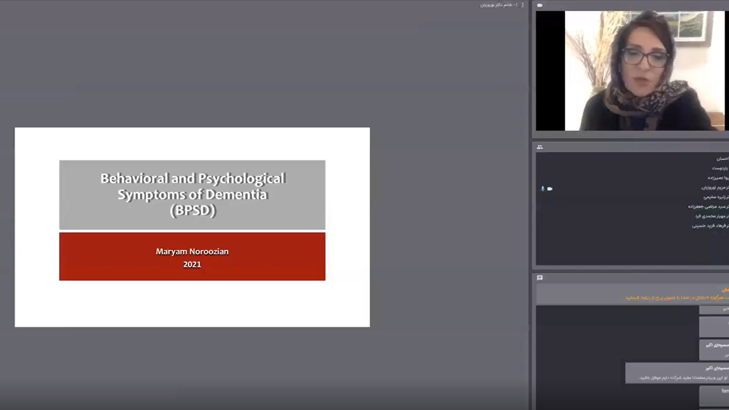Click the BPSD title slide
Image resolution: width=729 pixels, height=410 pixels.
point(192,195)
